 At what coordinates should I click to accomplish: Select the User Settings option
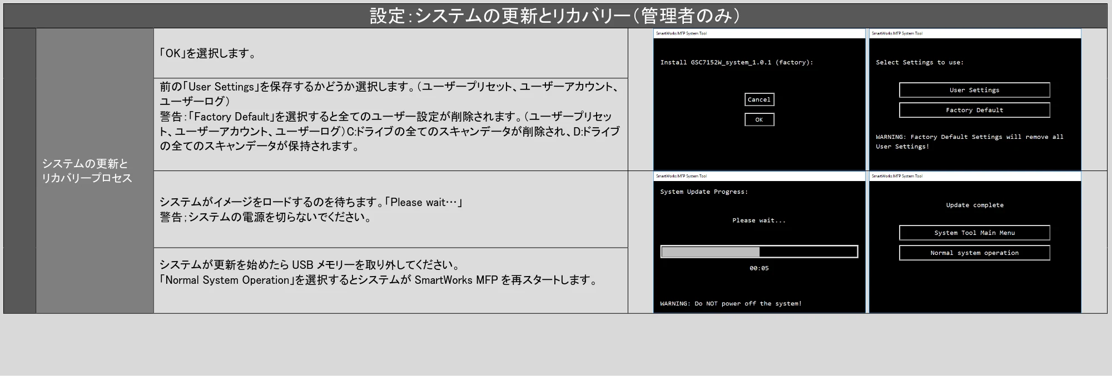(974, 90)
